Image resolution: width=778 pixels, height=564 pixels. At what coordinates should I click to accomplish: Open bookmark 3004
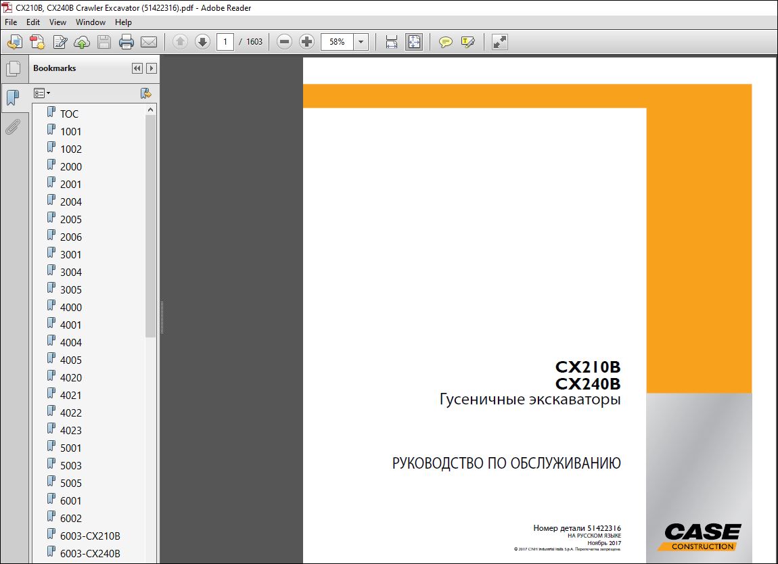coord(71,273)
